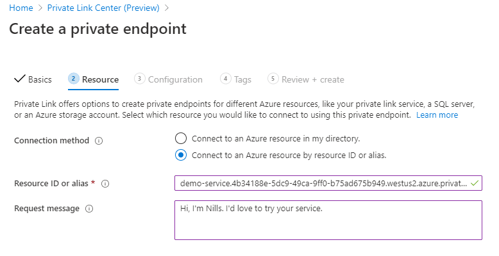499x256 pixels.
Task: Click the Basics checkmark icon
Action: 20,79
